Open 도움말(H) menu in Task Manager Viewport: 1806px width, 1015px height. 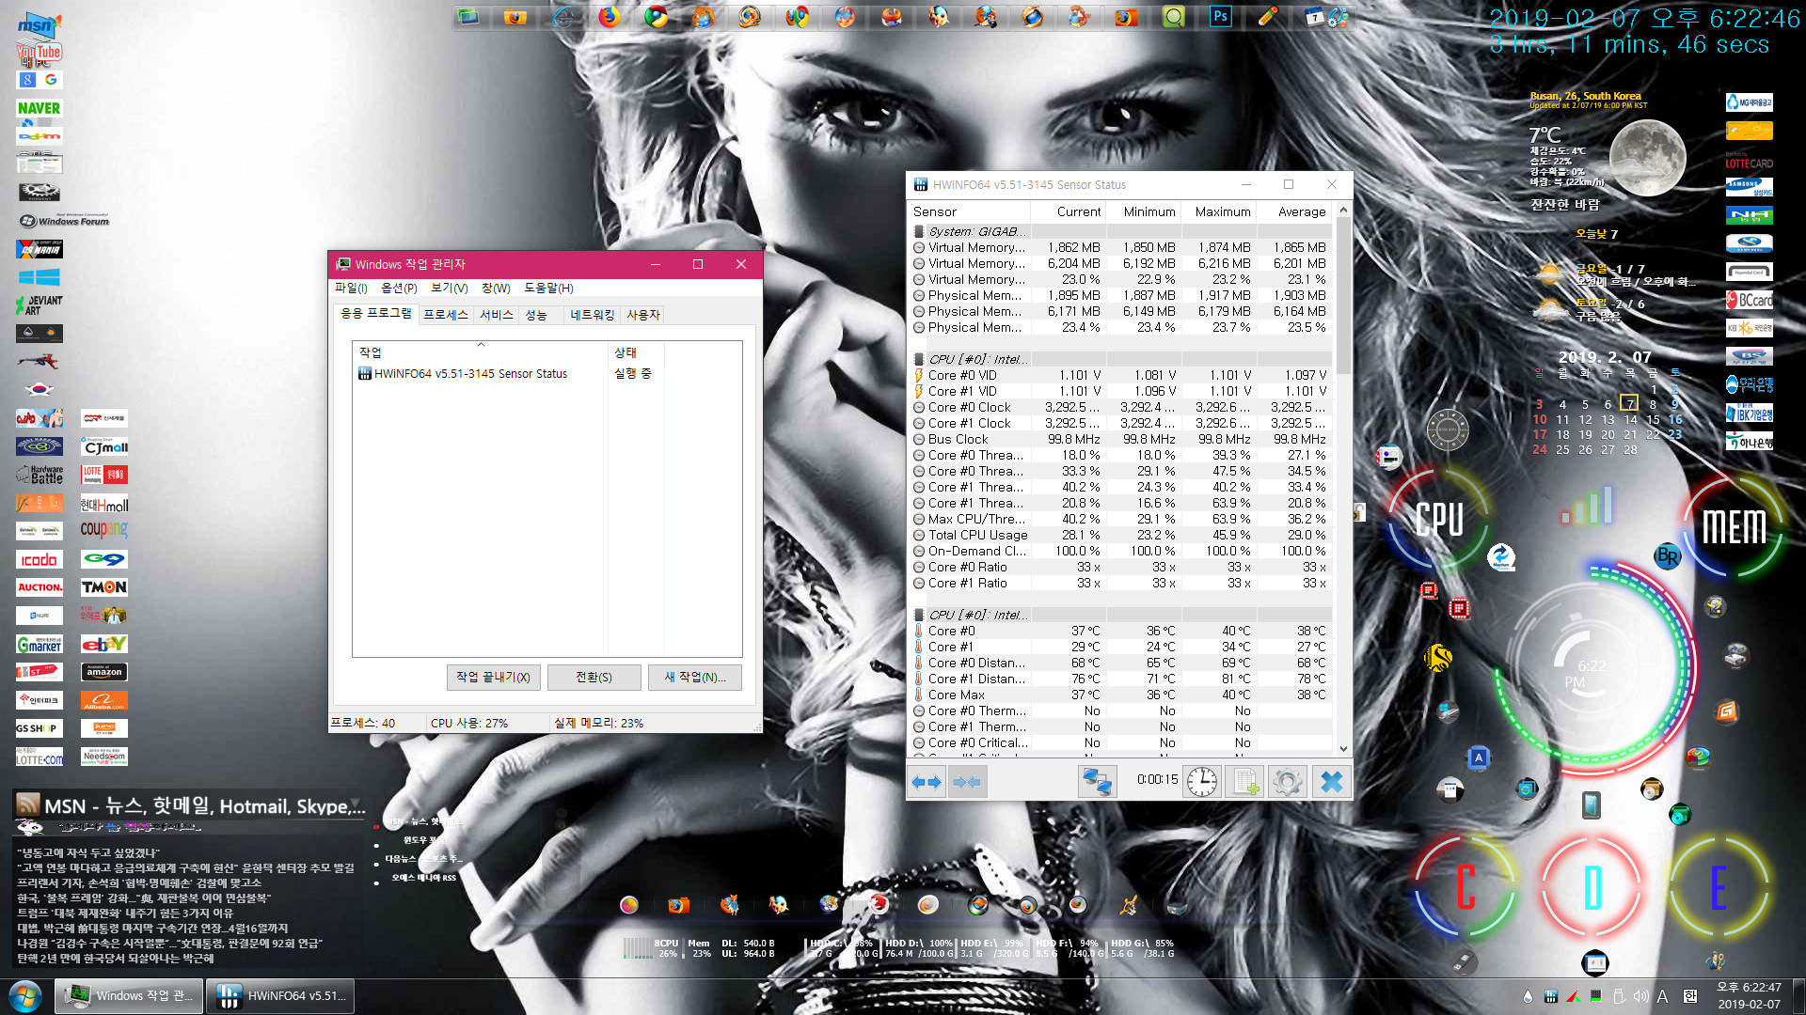point(548,289)
